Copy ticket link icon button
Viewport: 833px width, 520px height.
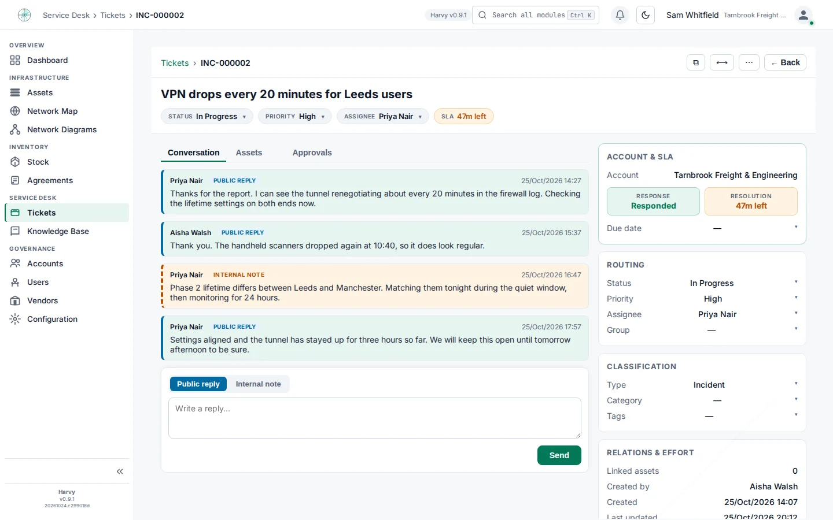point(696,62)
